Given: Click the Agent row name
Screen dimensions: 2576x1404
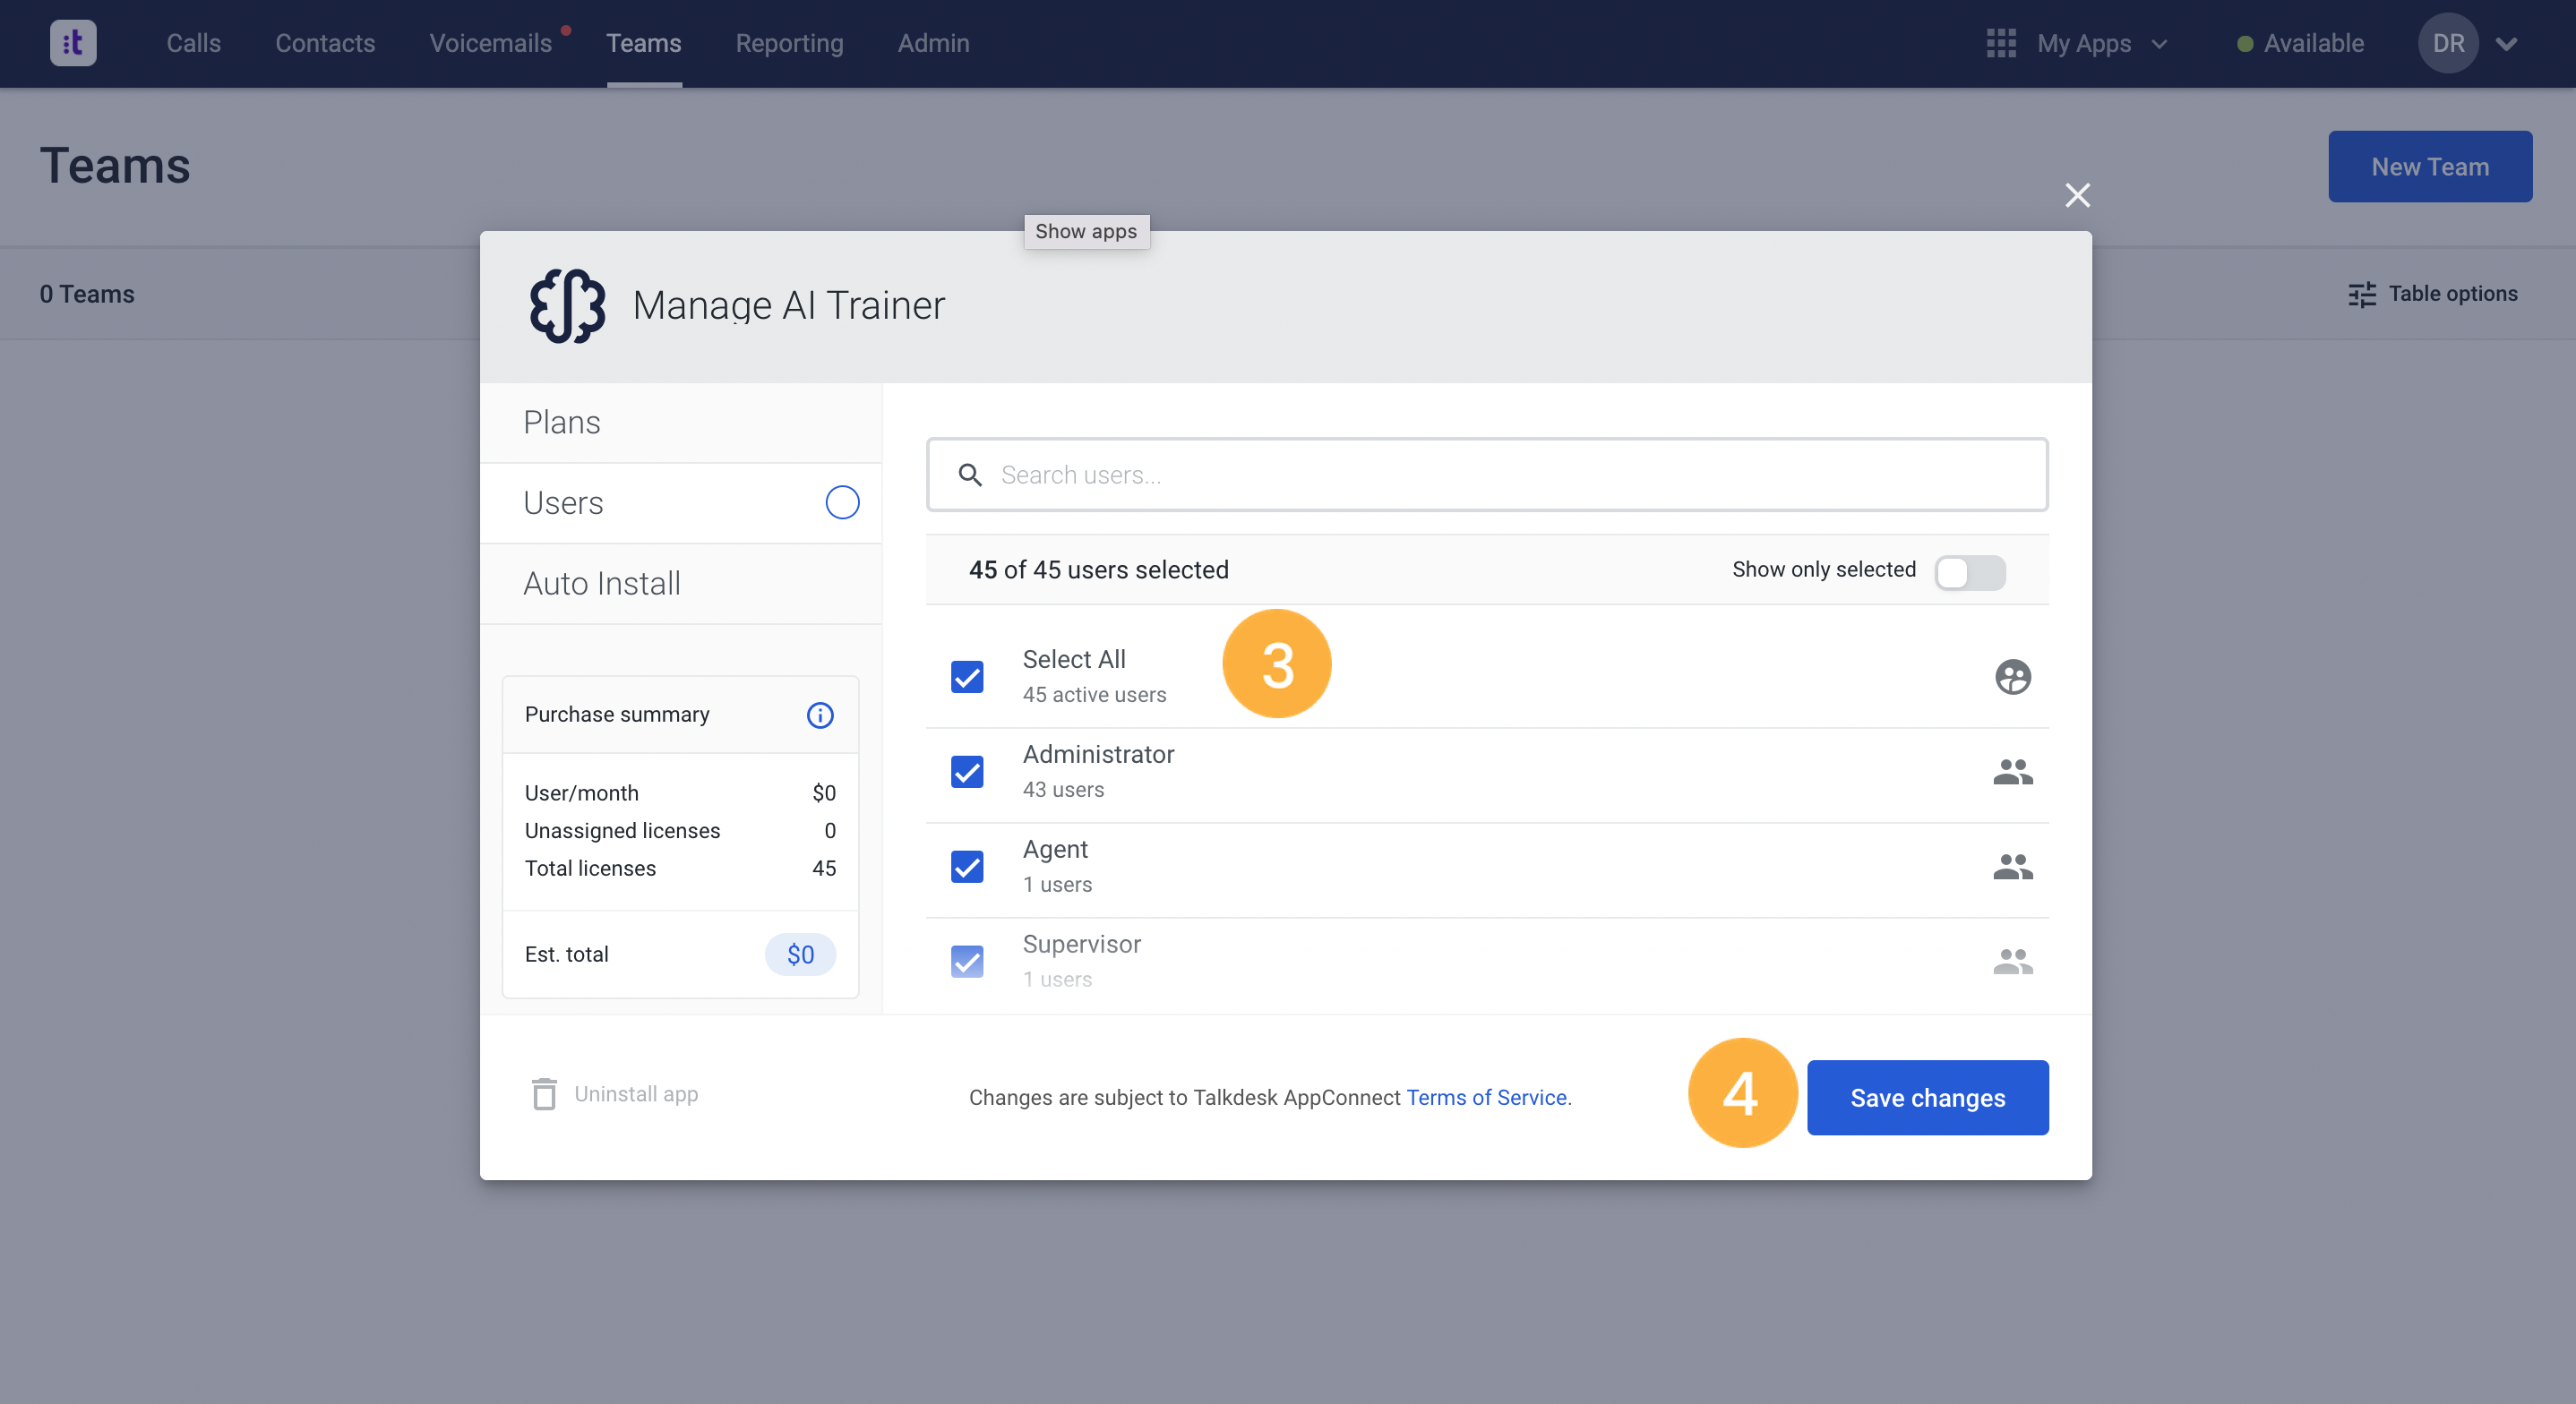Looking at the screenshot, I should pyautogui.click(x=1055, y=850).
